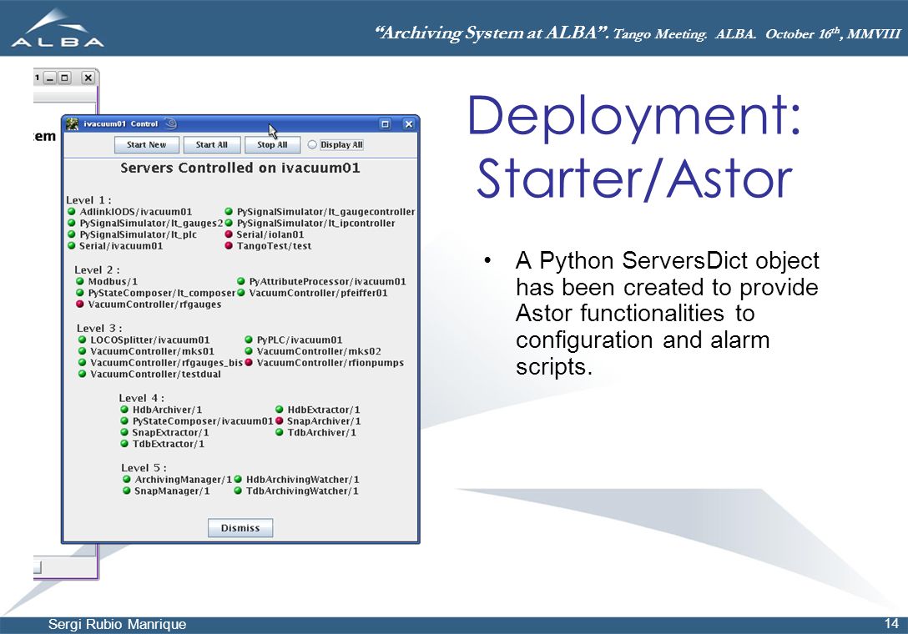
Task: Select the VacuumController/mks02 server entry
Action: click(319, 351)
